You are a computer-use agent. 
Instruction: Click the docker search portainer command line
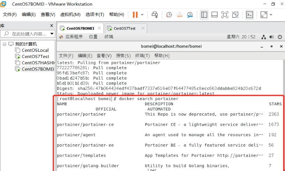point(118,99)
